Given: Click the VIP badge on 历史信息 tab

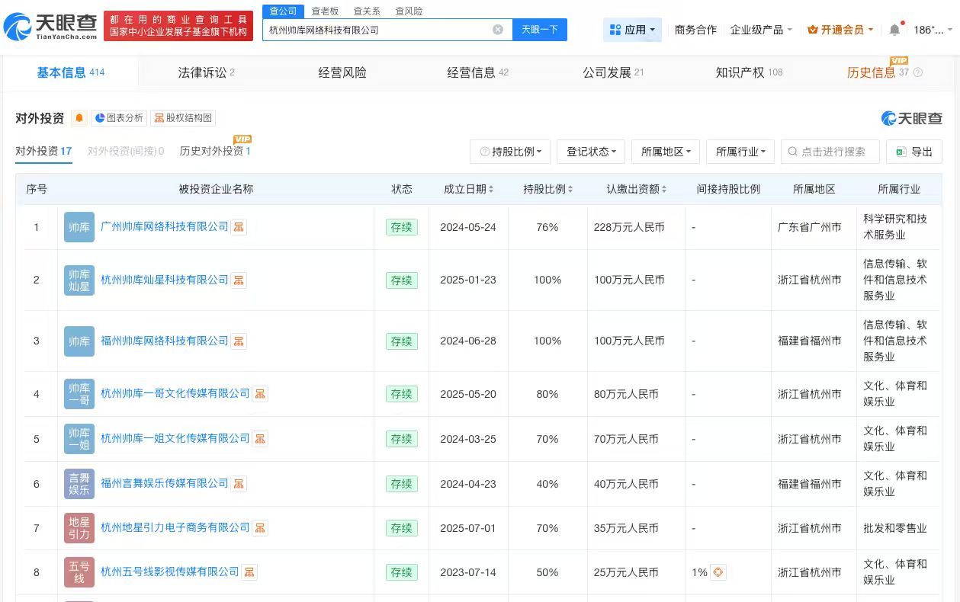Looking at the screenshot, I should coord(899,59).
